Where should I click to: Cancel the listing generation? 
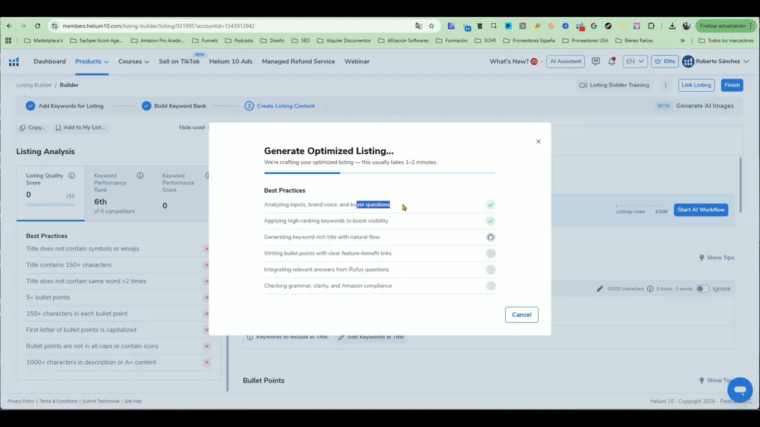(x=521, y=314)
